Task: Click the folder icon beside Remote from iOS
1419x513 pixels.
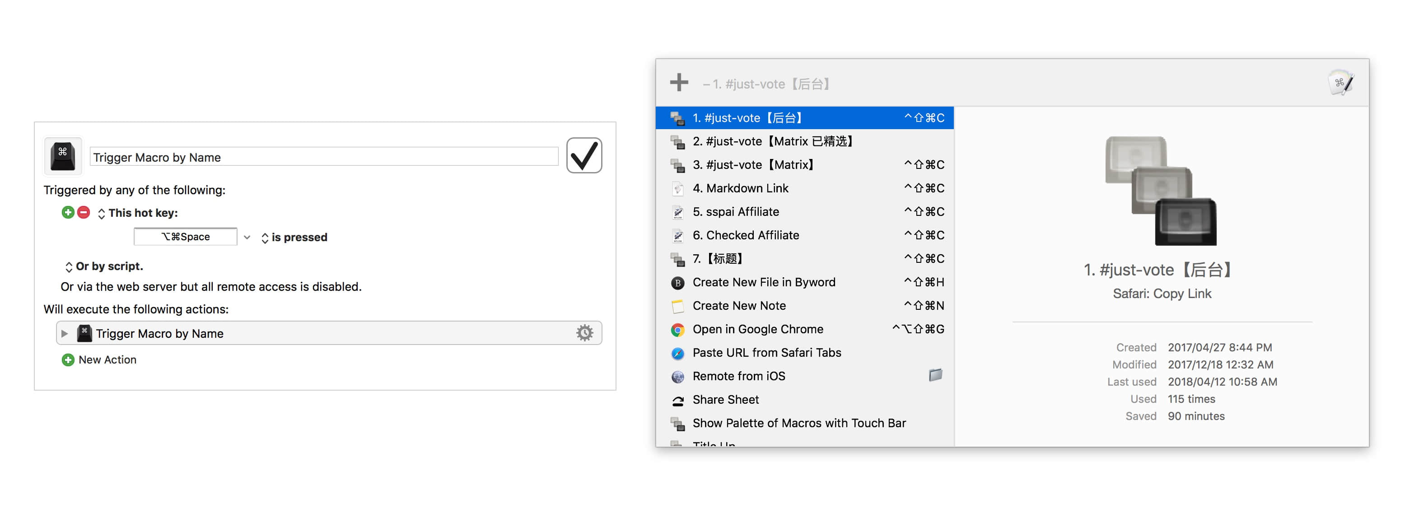Action: point(935,375)
